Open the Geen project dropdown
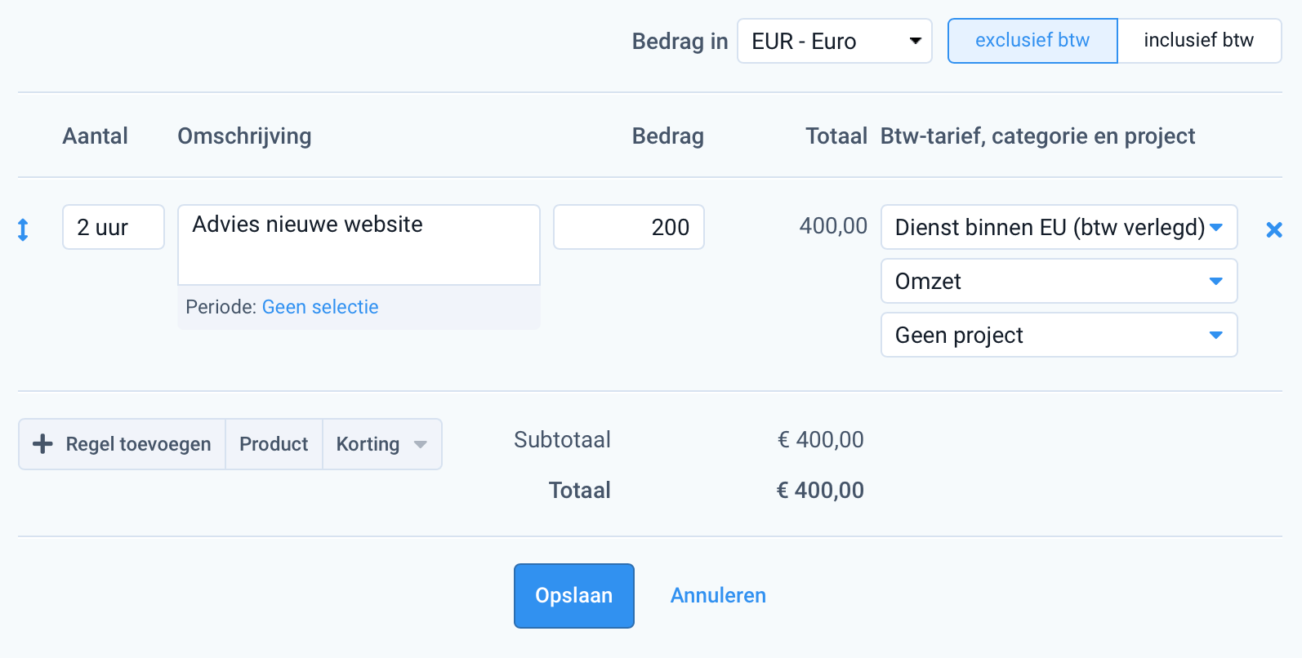1302x658 pixels. 1059,335
